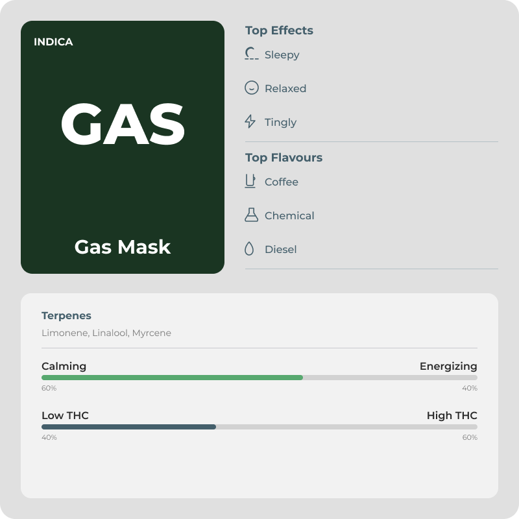519x519 pixels.
Task: Select the Chemical flavour label
Action: coord(289,216)
